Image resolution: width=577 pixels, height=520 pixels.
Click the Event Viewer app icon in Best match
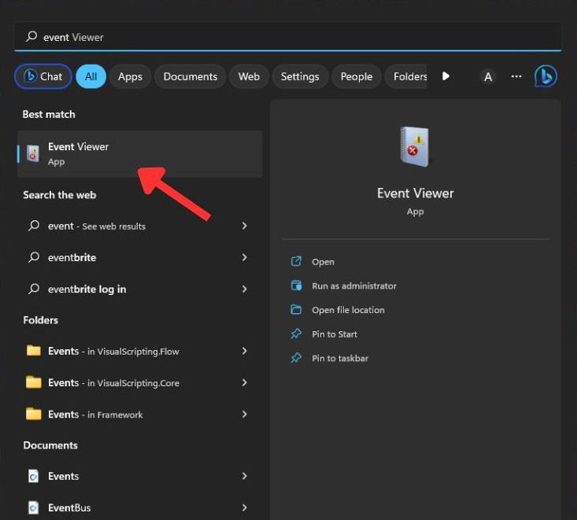click(33, 153)
